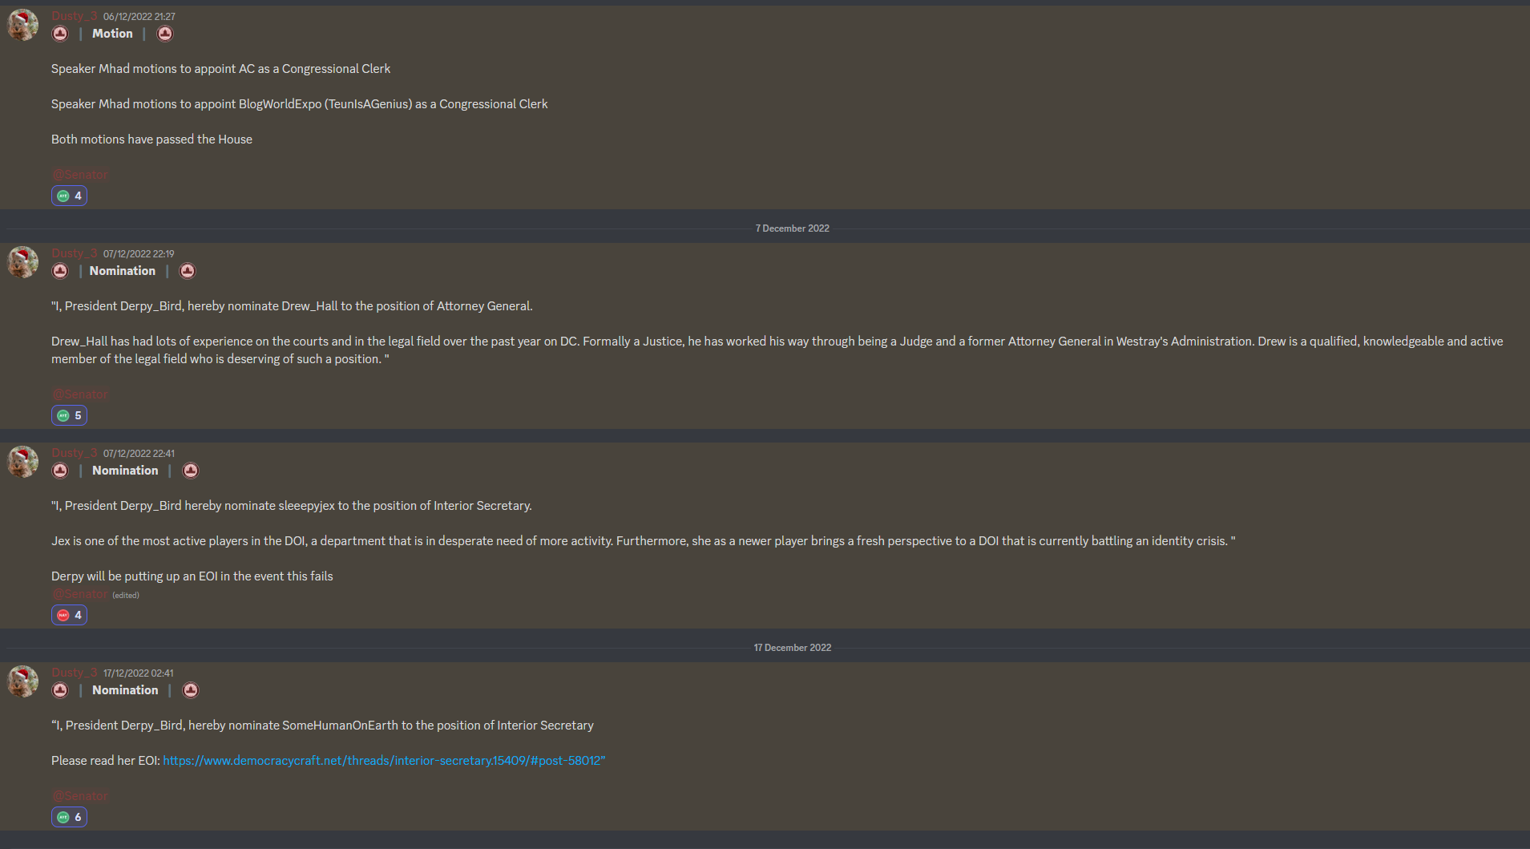Click capitol emoji right of sleeepyjex Nomination heading
This screenshot has height=849, width=1530.
(191, 471)
